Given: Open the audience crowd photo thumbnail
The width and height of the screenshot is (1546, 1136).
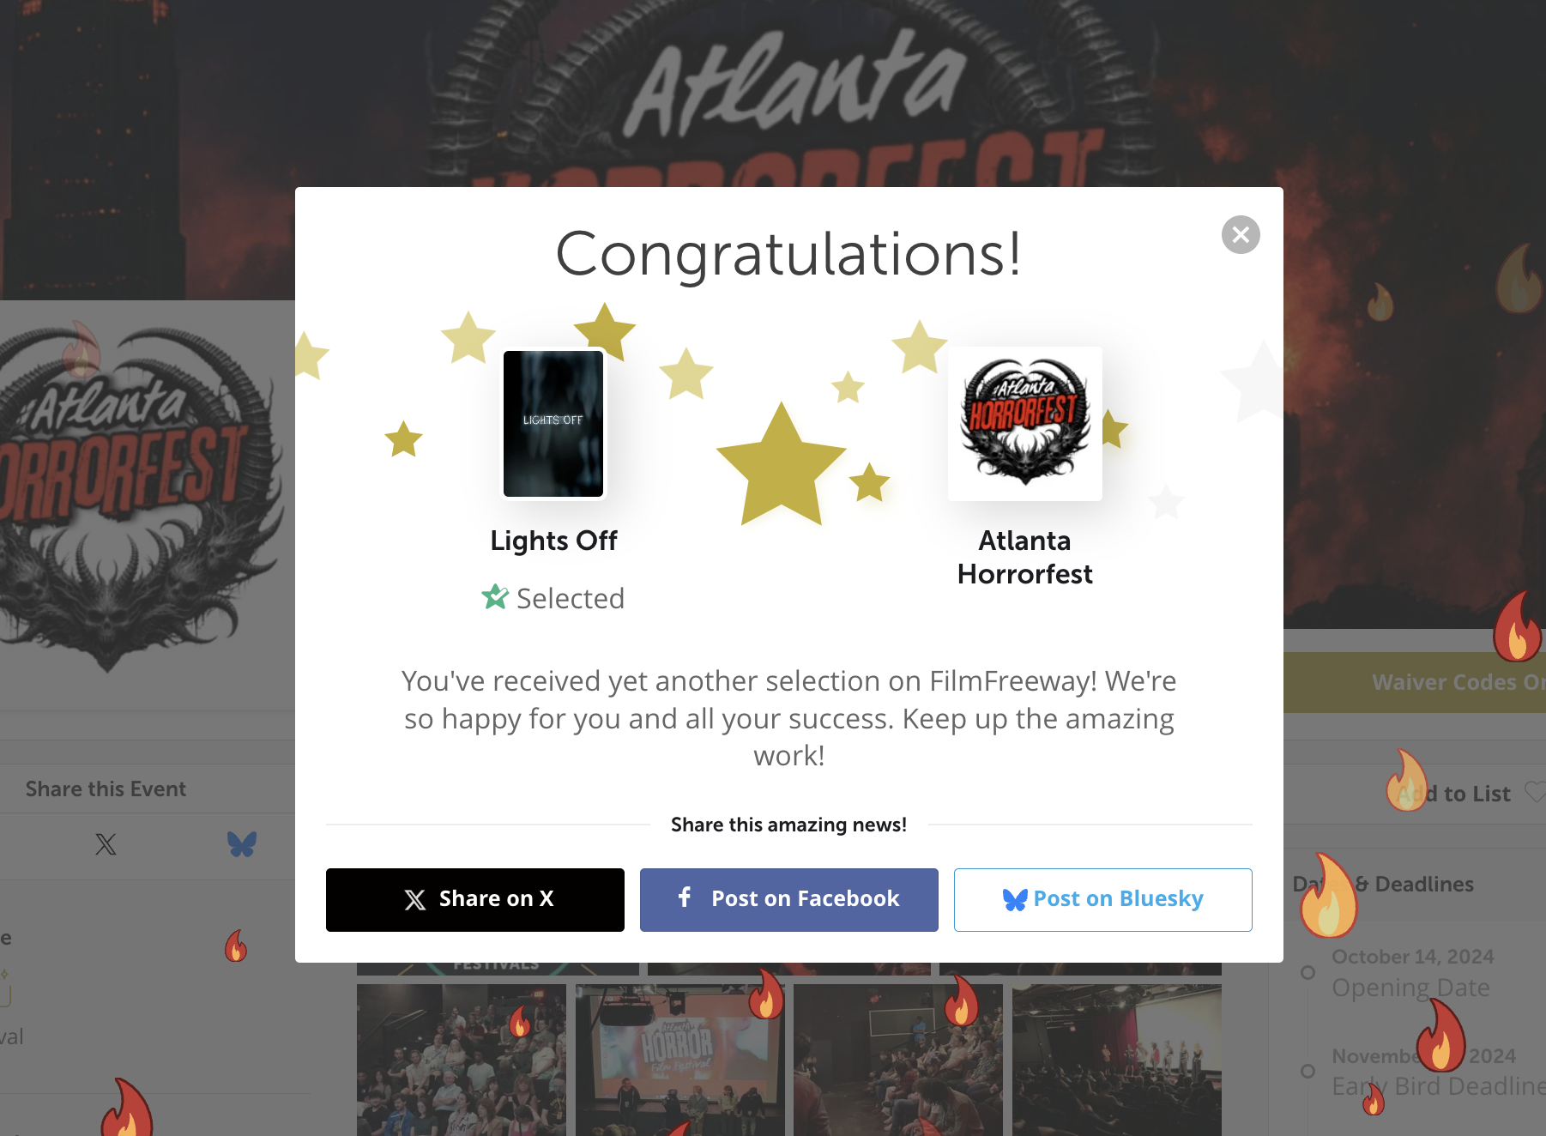Looking at the screenshot, I should (x=462, y=1060).
